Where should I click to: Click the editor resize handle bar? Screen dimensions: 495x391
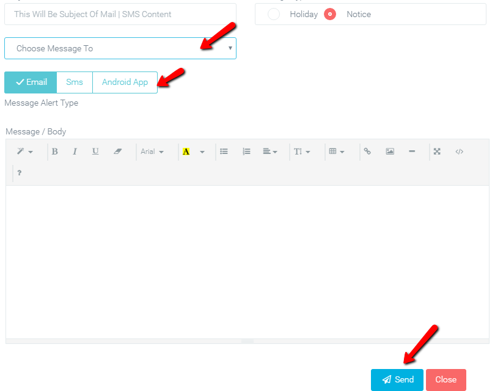(248, 342)
